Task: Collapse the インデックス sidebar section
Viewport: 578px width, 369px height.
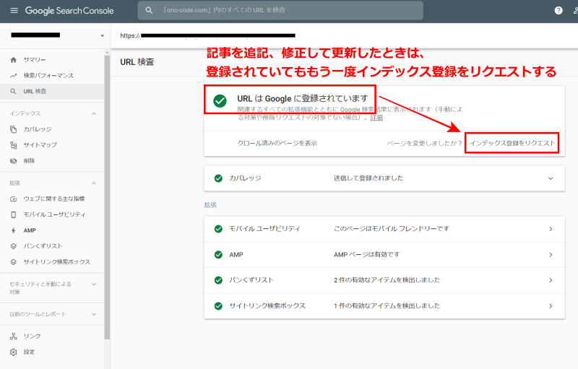Action: [x=93, y=113]
